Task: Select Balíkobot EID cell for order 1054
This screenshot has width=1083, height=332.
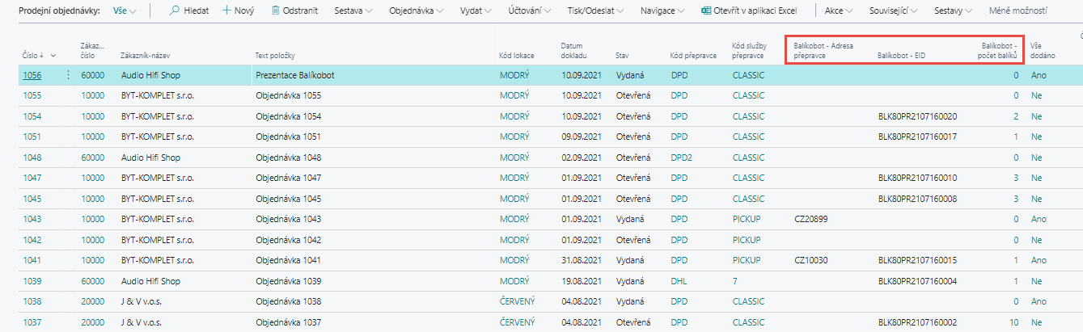Action: 917,116
